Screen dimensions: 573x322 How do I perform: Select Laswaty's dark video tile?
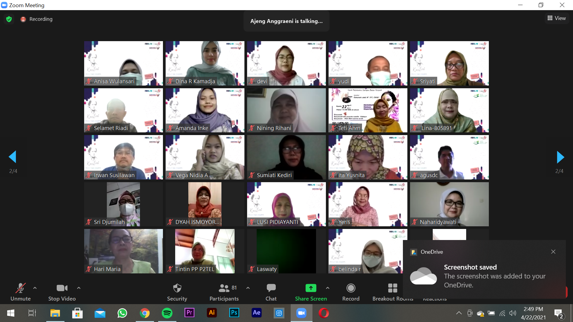pos(286,251)
